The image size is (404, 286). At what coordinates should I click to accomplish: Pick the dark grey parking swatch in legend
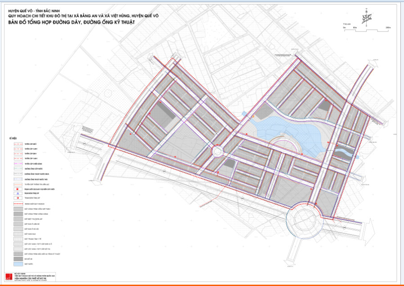18,259
